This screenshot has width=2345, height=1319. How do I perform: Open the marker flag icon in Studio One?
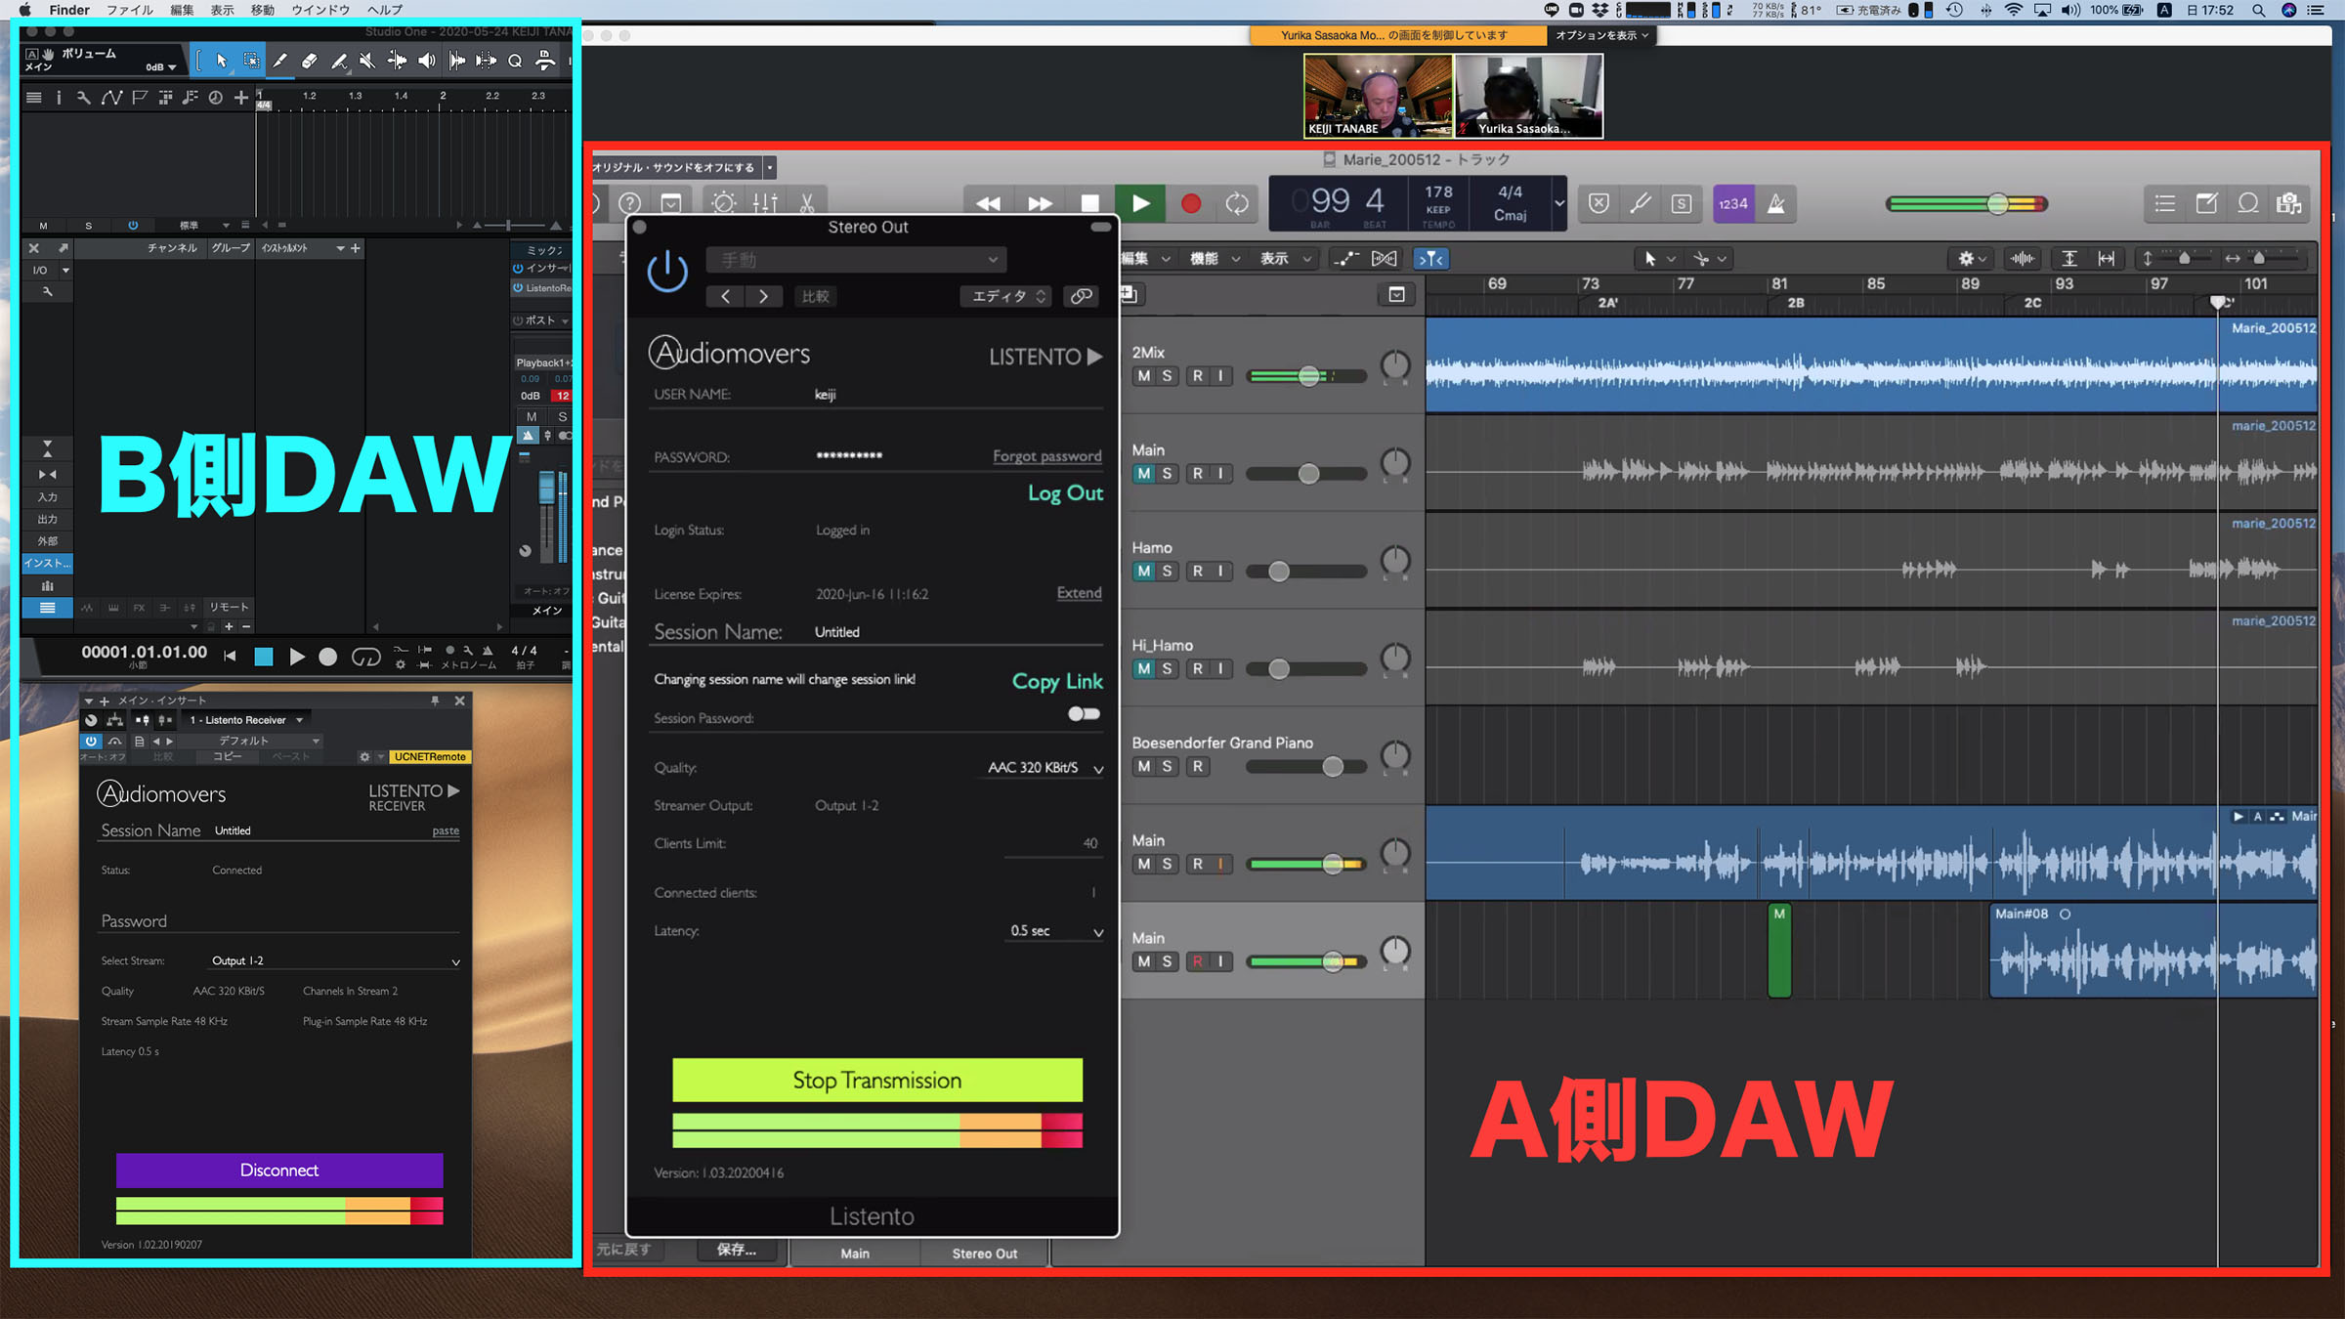140,98
